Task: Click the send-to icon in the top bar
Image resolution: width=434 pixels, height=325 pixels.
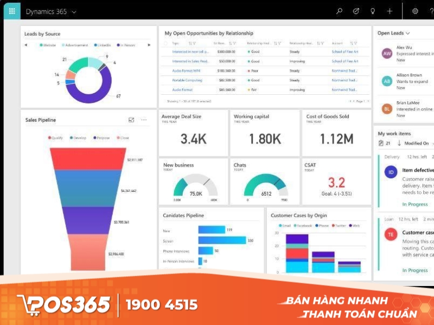Action: [356, 11]
